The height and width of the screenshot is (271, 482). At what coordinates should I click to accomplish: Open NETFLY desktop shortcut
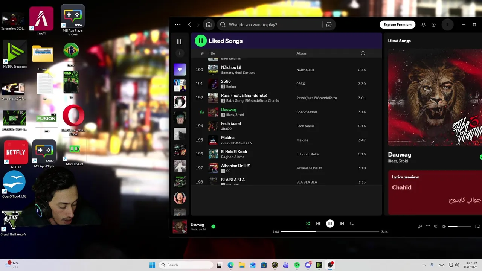coord(16,155)
